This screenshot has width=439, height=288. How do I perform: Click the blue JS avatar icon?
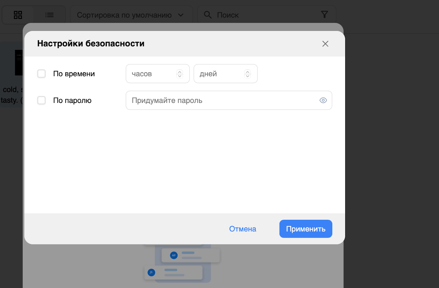pyautogui.click(x=151, y=272)
